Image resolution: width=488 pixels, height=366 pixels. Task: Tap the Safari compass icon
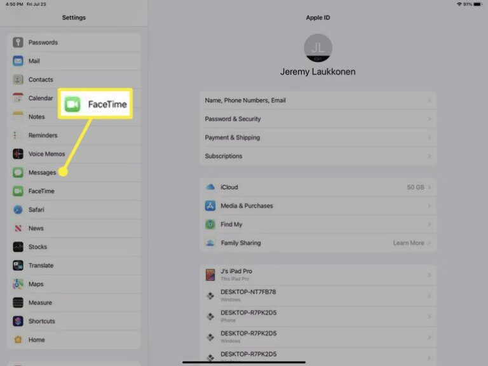18,210
